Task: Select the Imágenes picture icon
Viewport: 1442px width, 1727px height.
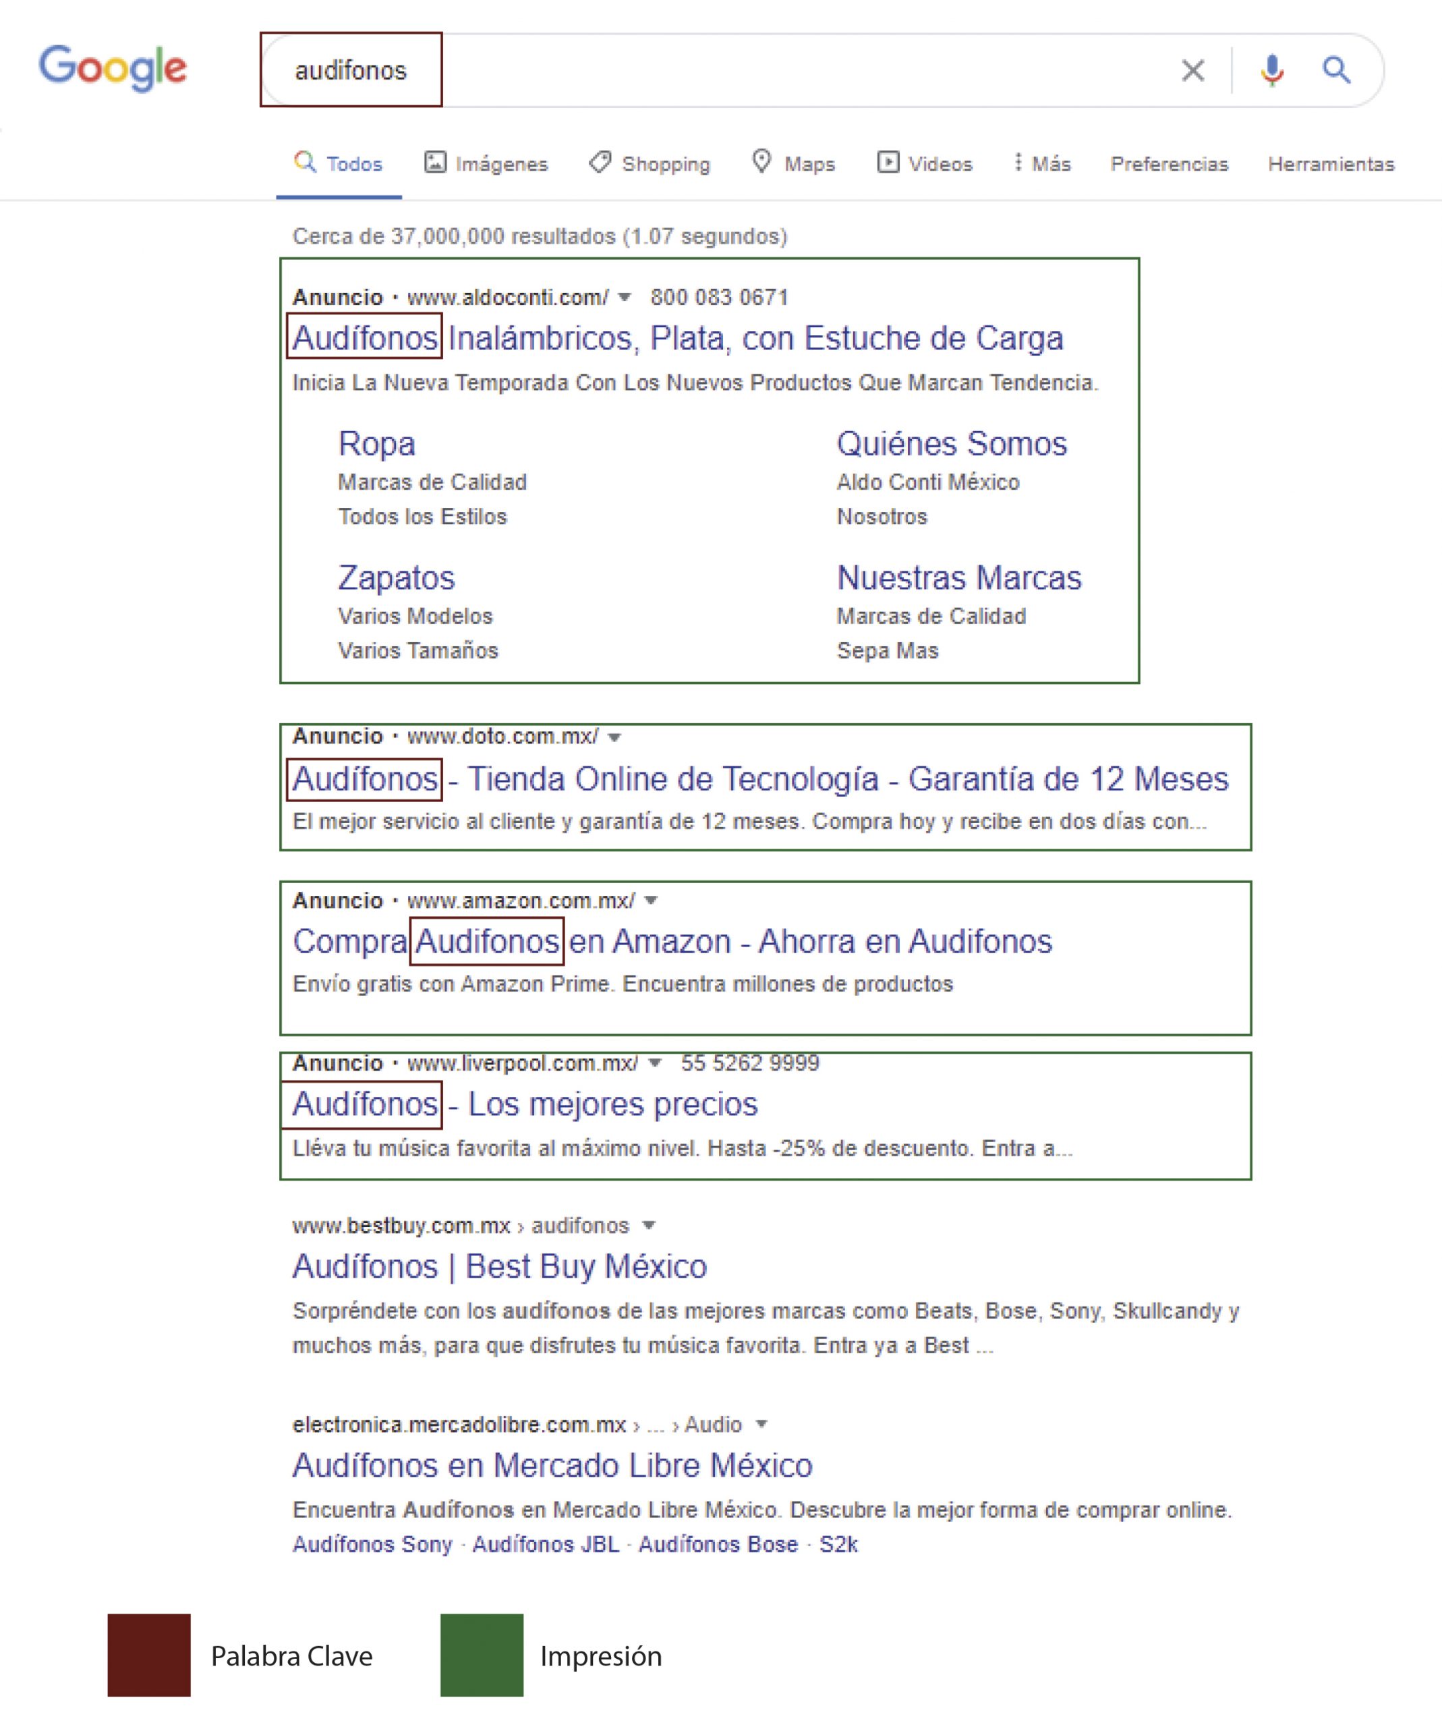Action: click(x=436, y=162)
